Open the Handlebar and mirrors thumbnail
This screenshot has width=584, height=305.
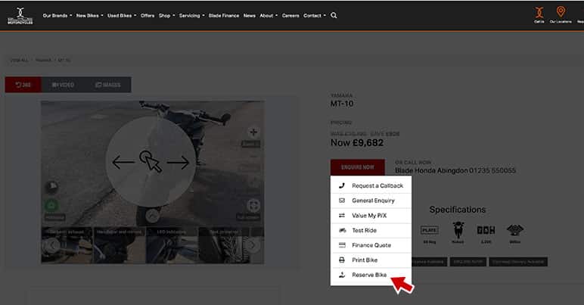(119, 245)
